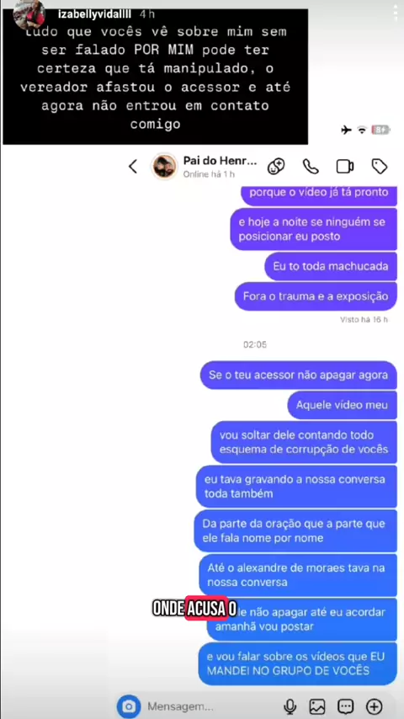Focus the Mensagem... text input

click(x=211, y=706)
